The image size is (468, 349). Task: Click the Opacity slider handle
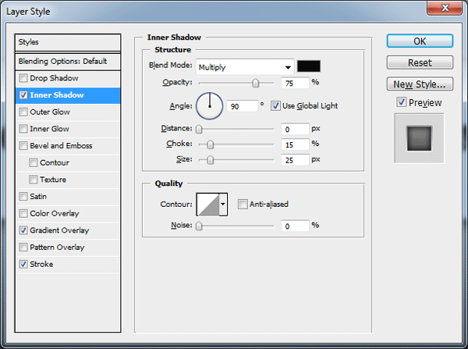pos(256,83)
